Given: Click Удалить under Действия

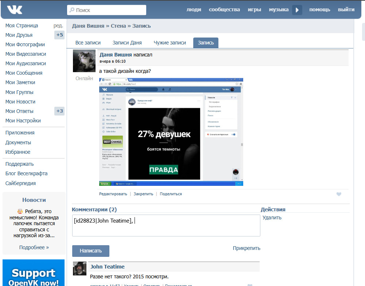Looking at the screenshot, I should point(272,218).
